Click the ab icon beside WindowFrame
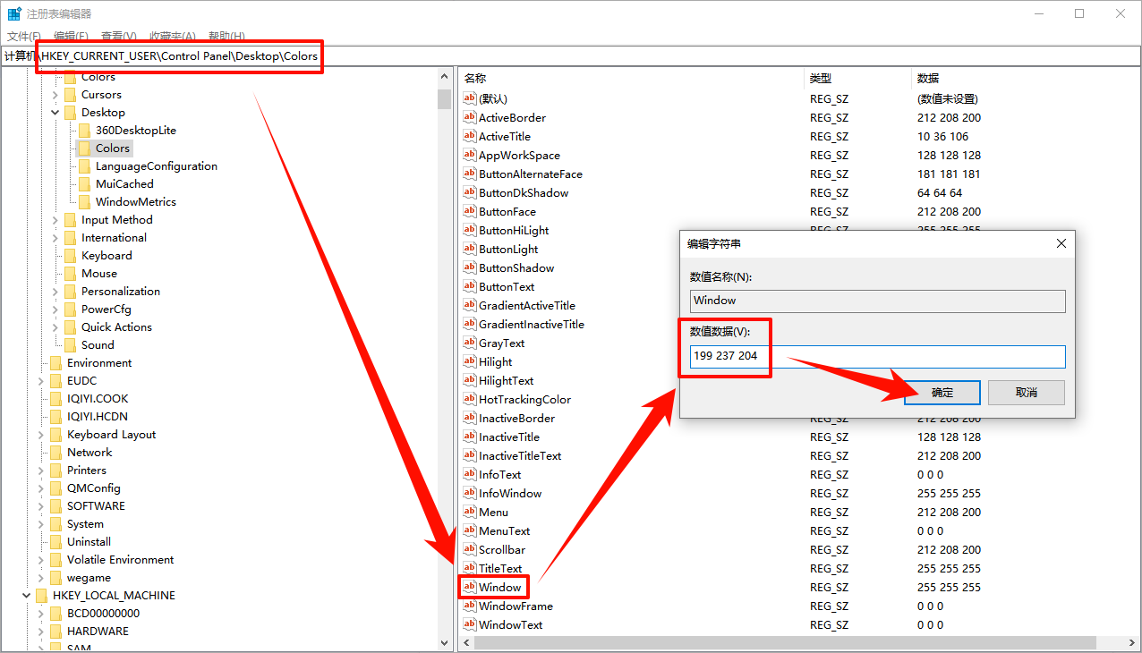Screen dimensions: 1142x653 [470, 606]
